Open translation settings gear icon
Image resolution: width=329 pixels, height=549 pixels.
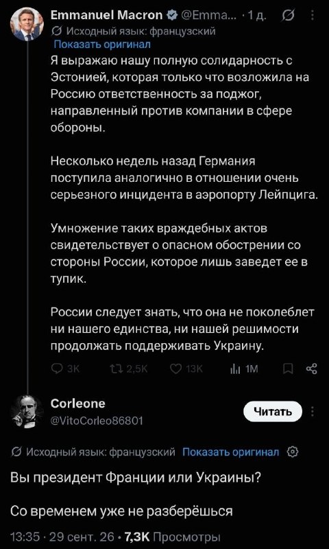click(x=293, y=452)
